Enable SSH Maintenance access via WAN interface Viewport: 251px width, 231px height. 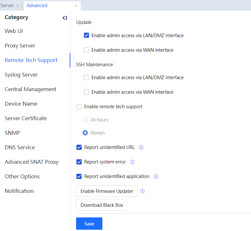86,92
